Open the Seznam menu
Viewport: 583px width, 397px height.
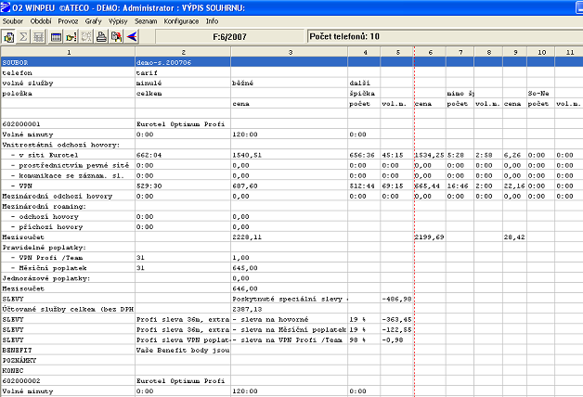(x=146, y=21)
